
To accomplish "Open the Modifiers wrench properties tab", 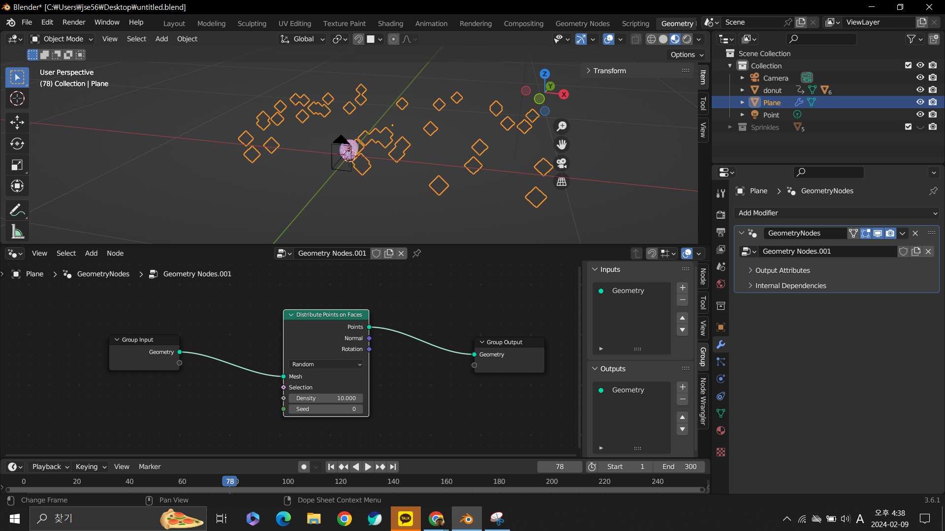I will tap(721, 345).
